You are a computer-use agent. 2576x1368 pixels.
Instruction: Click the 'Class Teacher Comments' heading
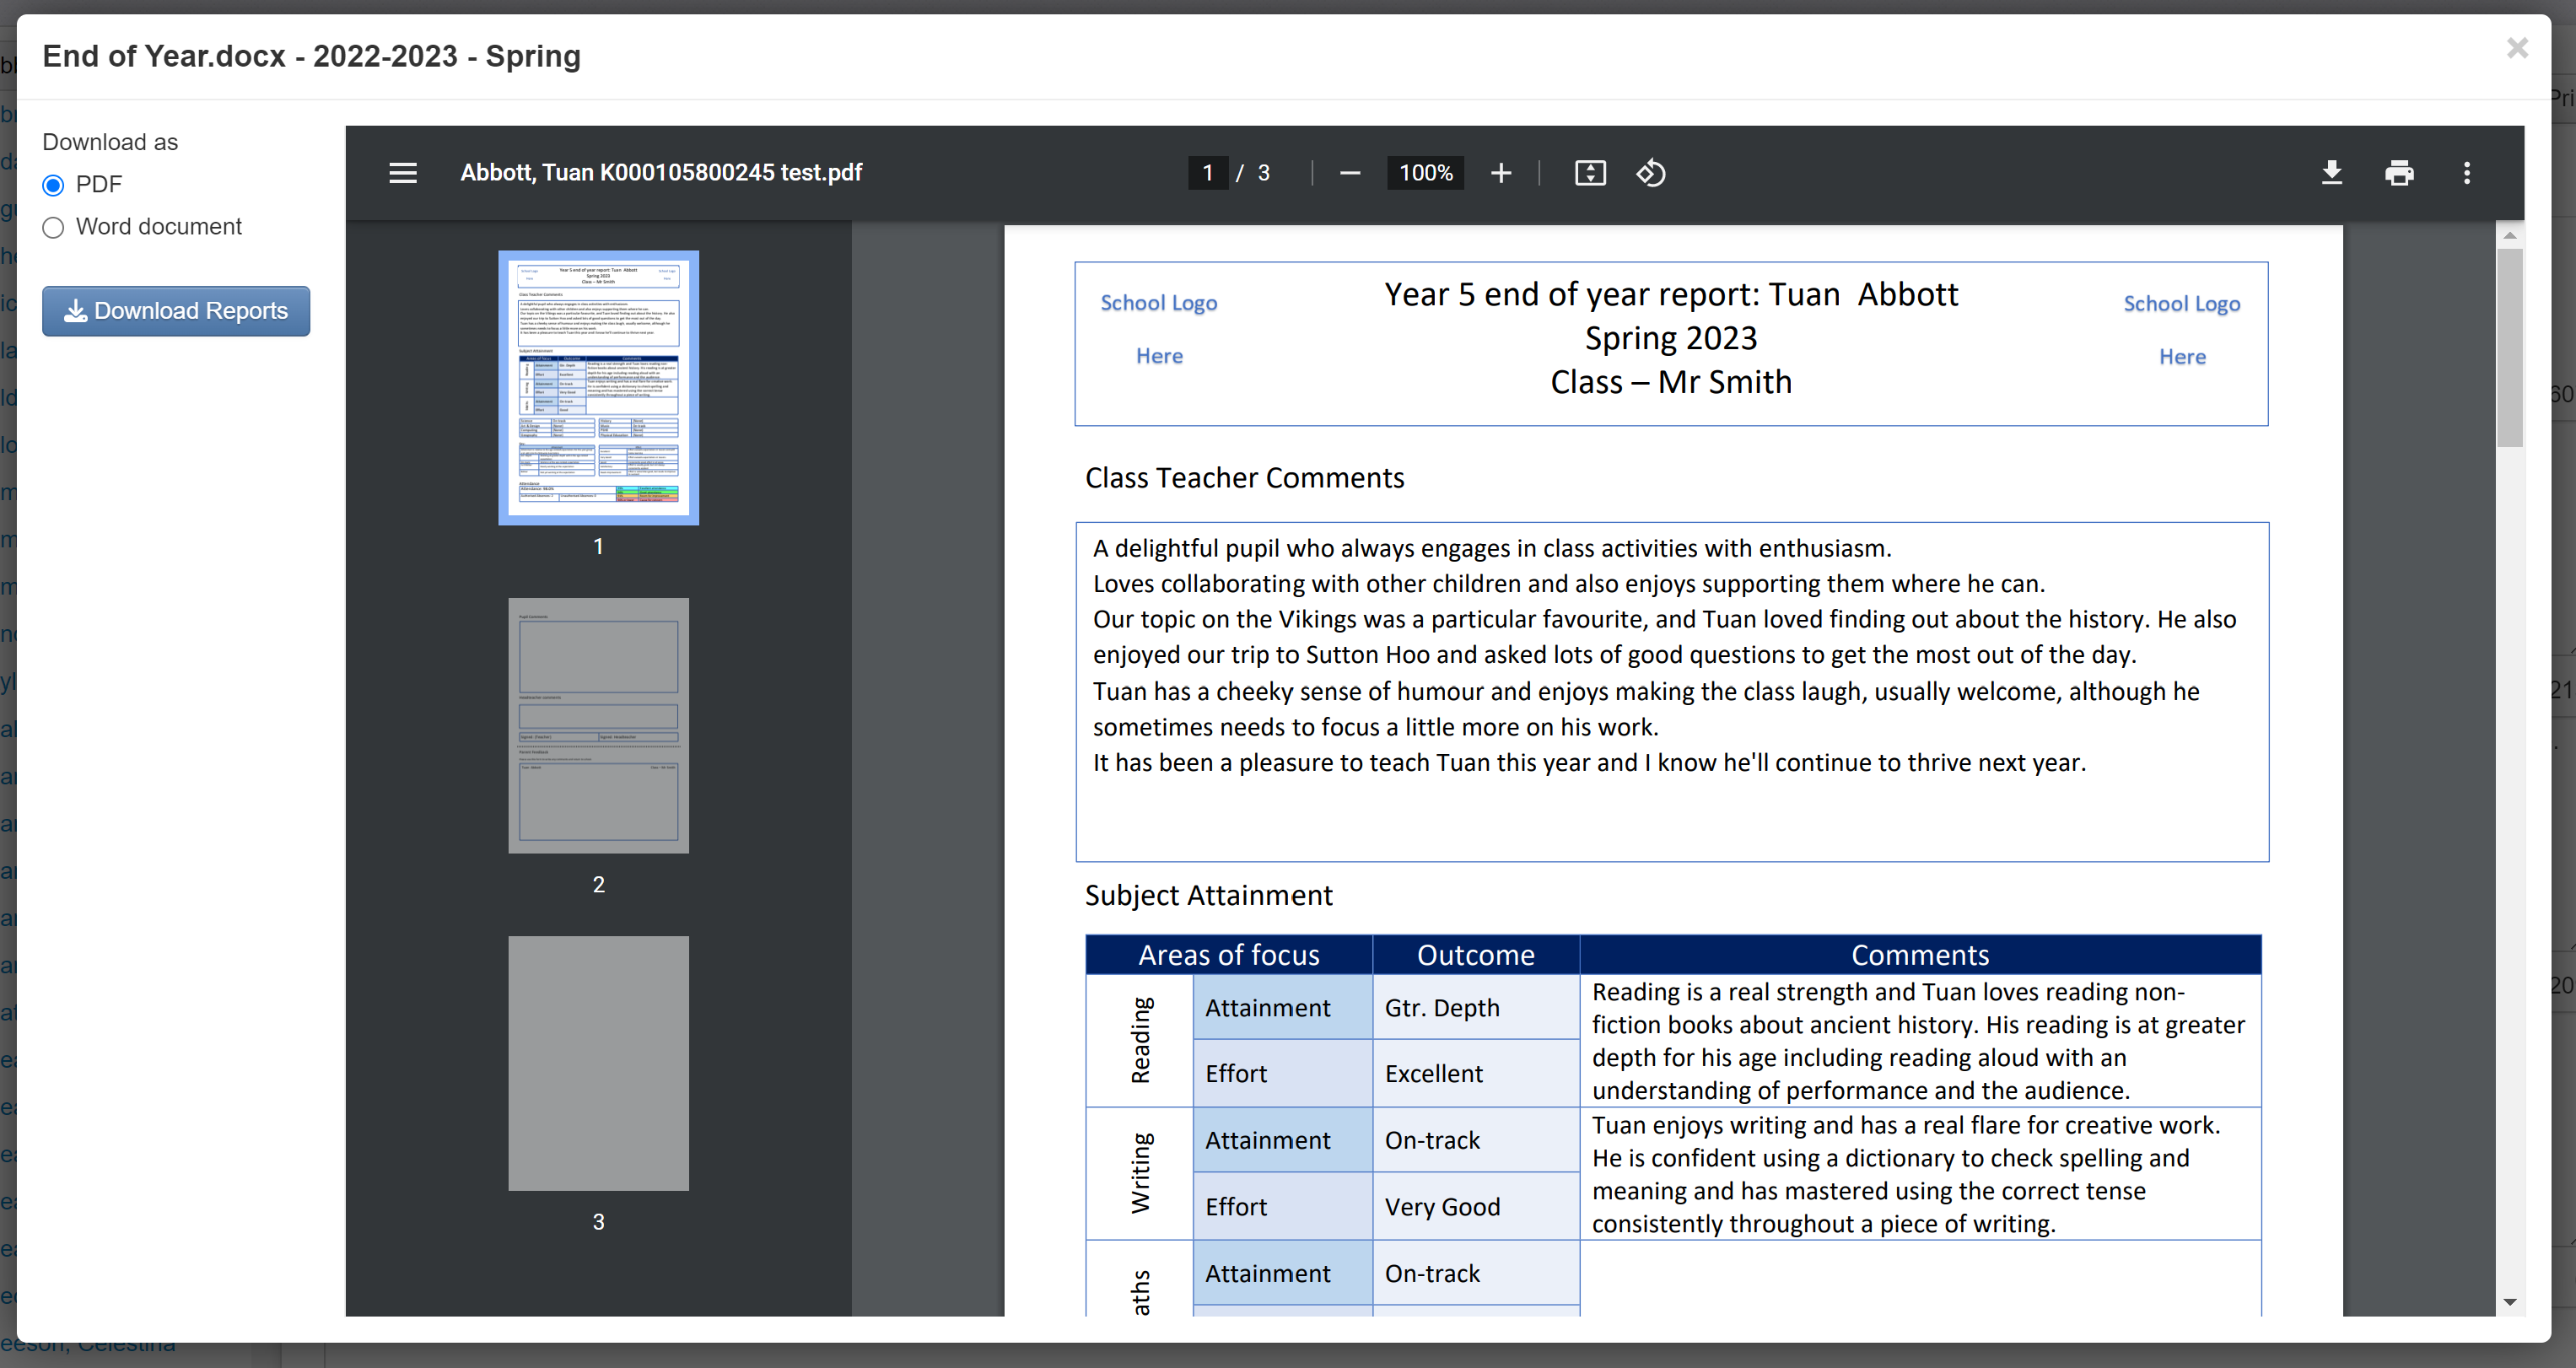tap(1244, 478)
